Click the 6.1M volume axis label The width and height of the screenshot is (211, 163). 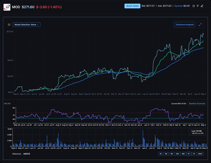(10, 129)
